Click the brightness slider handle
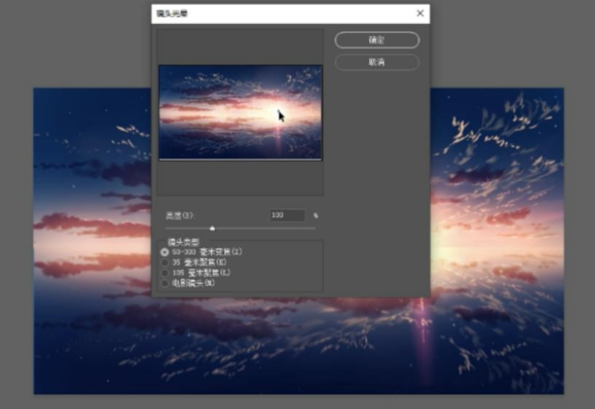595x409 pixels. [x=212, y=229]
